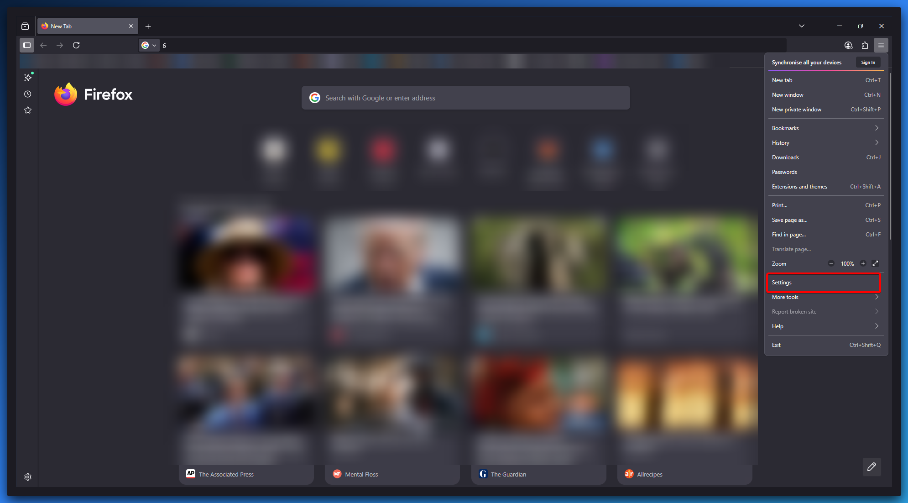908x503 pixels.
Task: Open History clock icon in sidebar
Action: click(x=28, y=94)
